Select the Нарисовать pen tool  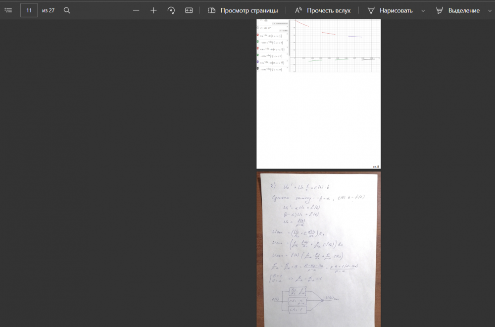(371, 10)
